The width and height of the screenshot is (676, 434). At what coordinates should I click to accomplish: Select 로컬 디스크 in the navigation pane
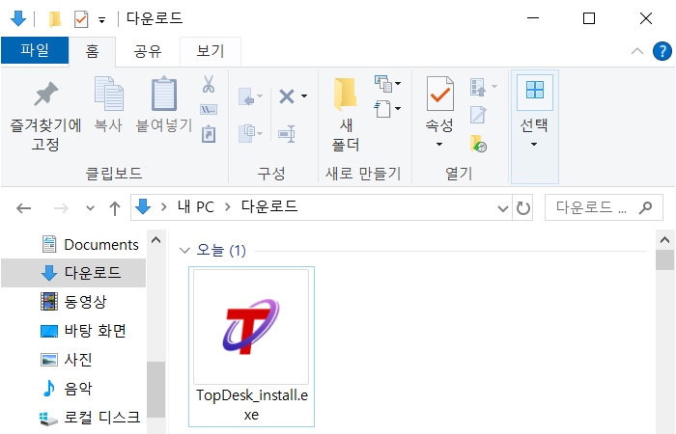pyautogui.click(x=90, y=418)
